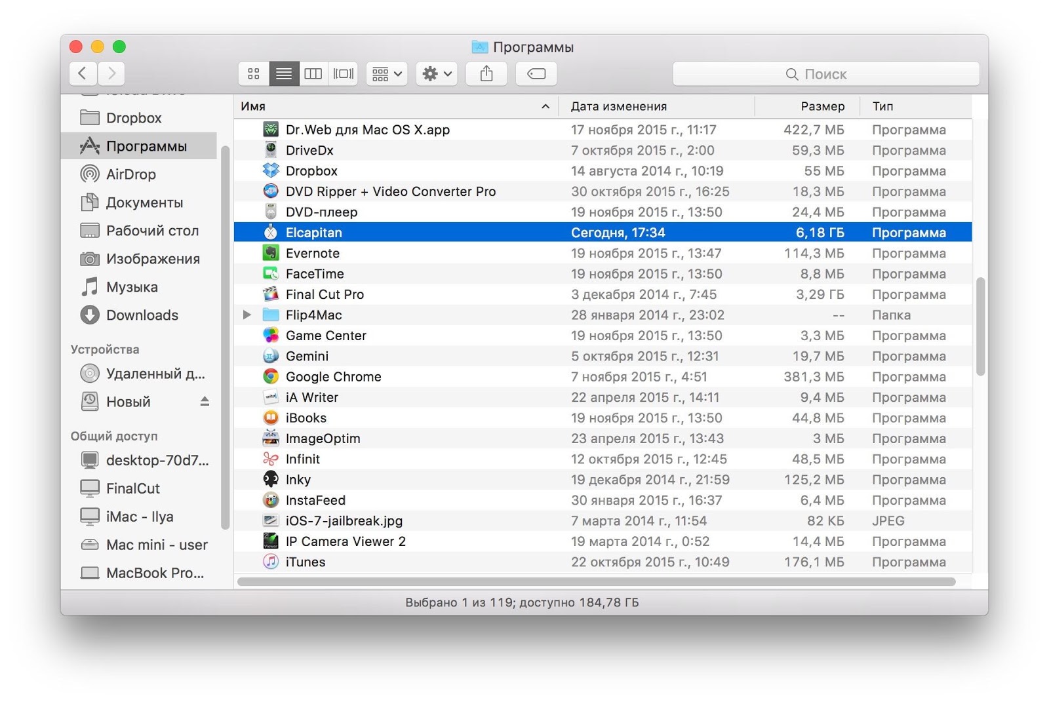Click the Программы sidebar icon

tap(89, 146)
